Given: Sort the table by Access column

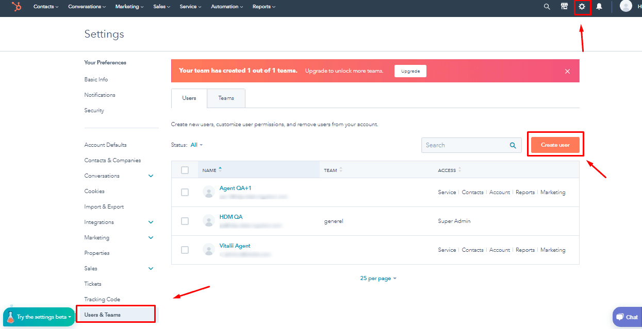Looking at the screenshot, I should [450, 170].
